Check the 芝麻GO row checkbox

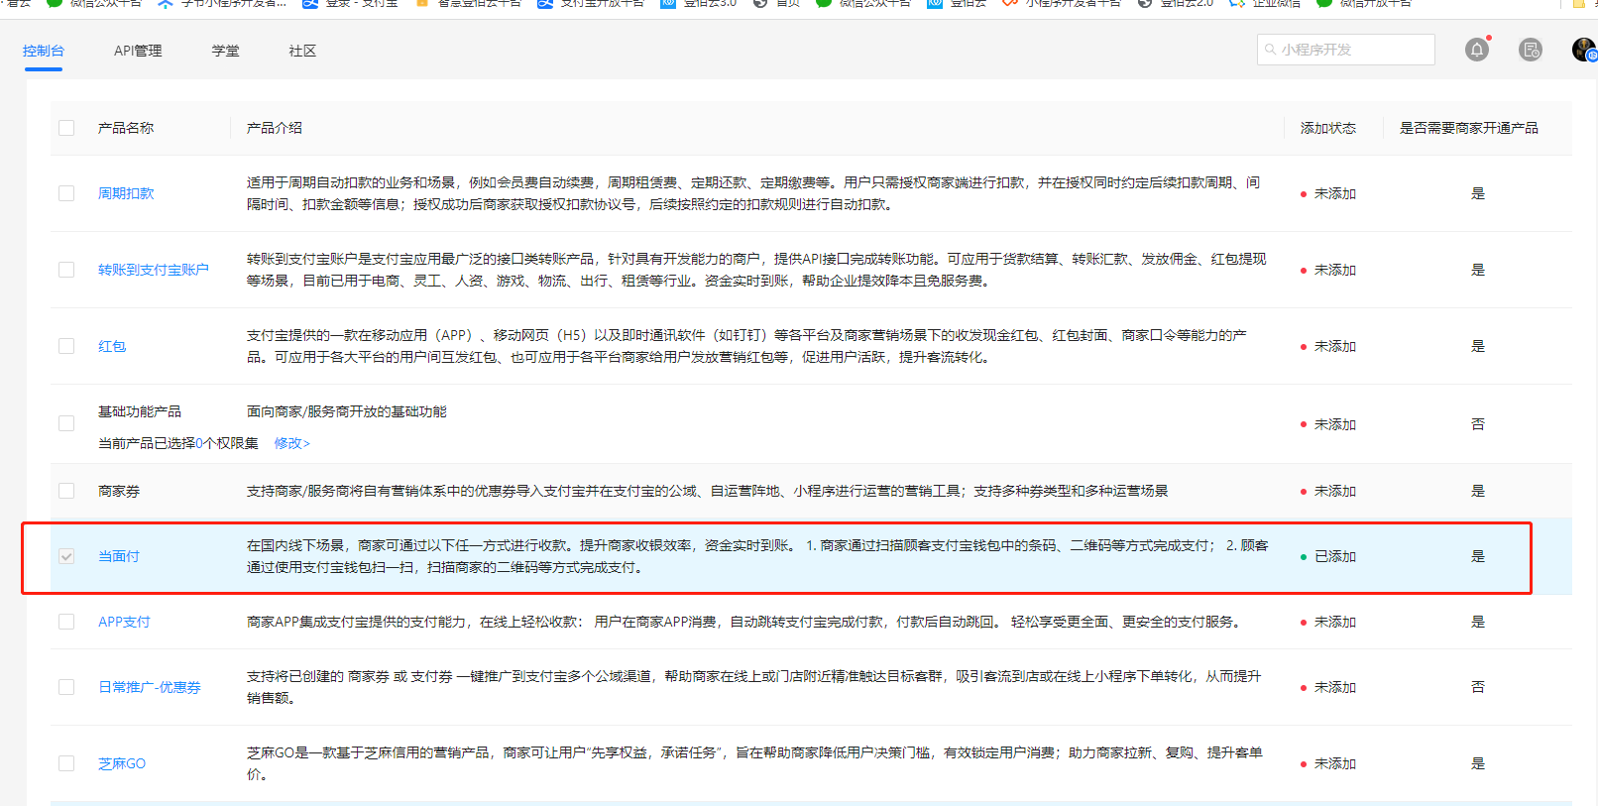(x=66, y=763)
